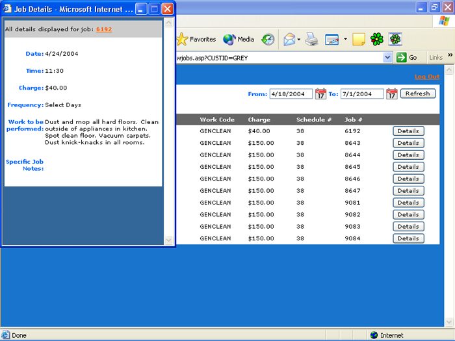Click the address bar URL field

click(x=279, y=58)
